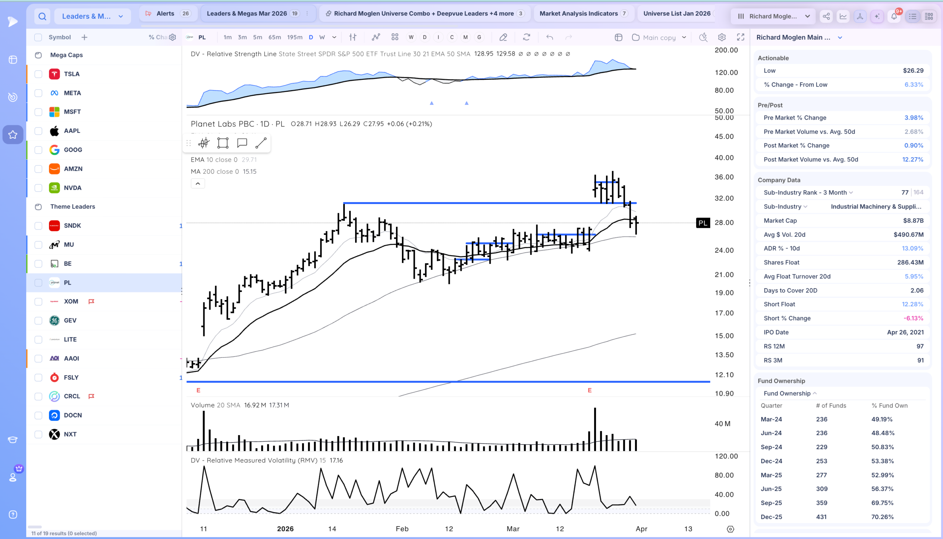943x539 pixels.
Task: Select the 65m timeframe
Action: click(274, 38)
